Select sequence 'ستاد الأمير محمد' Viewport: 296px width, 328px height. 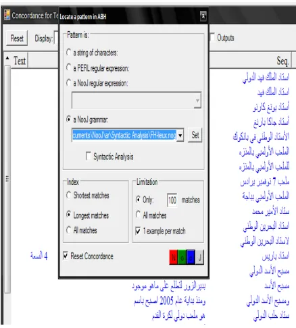[x=271, y=211]
